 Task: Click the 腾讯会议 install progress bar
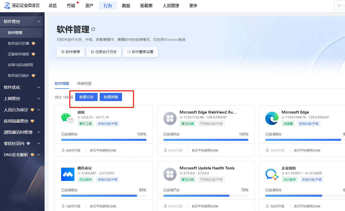pyautogui.click(x=104, y=196)
